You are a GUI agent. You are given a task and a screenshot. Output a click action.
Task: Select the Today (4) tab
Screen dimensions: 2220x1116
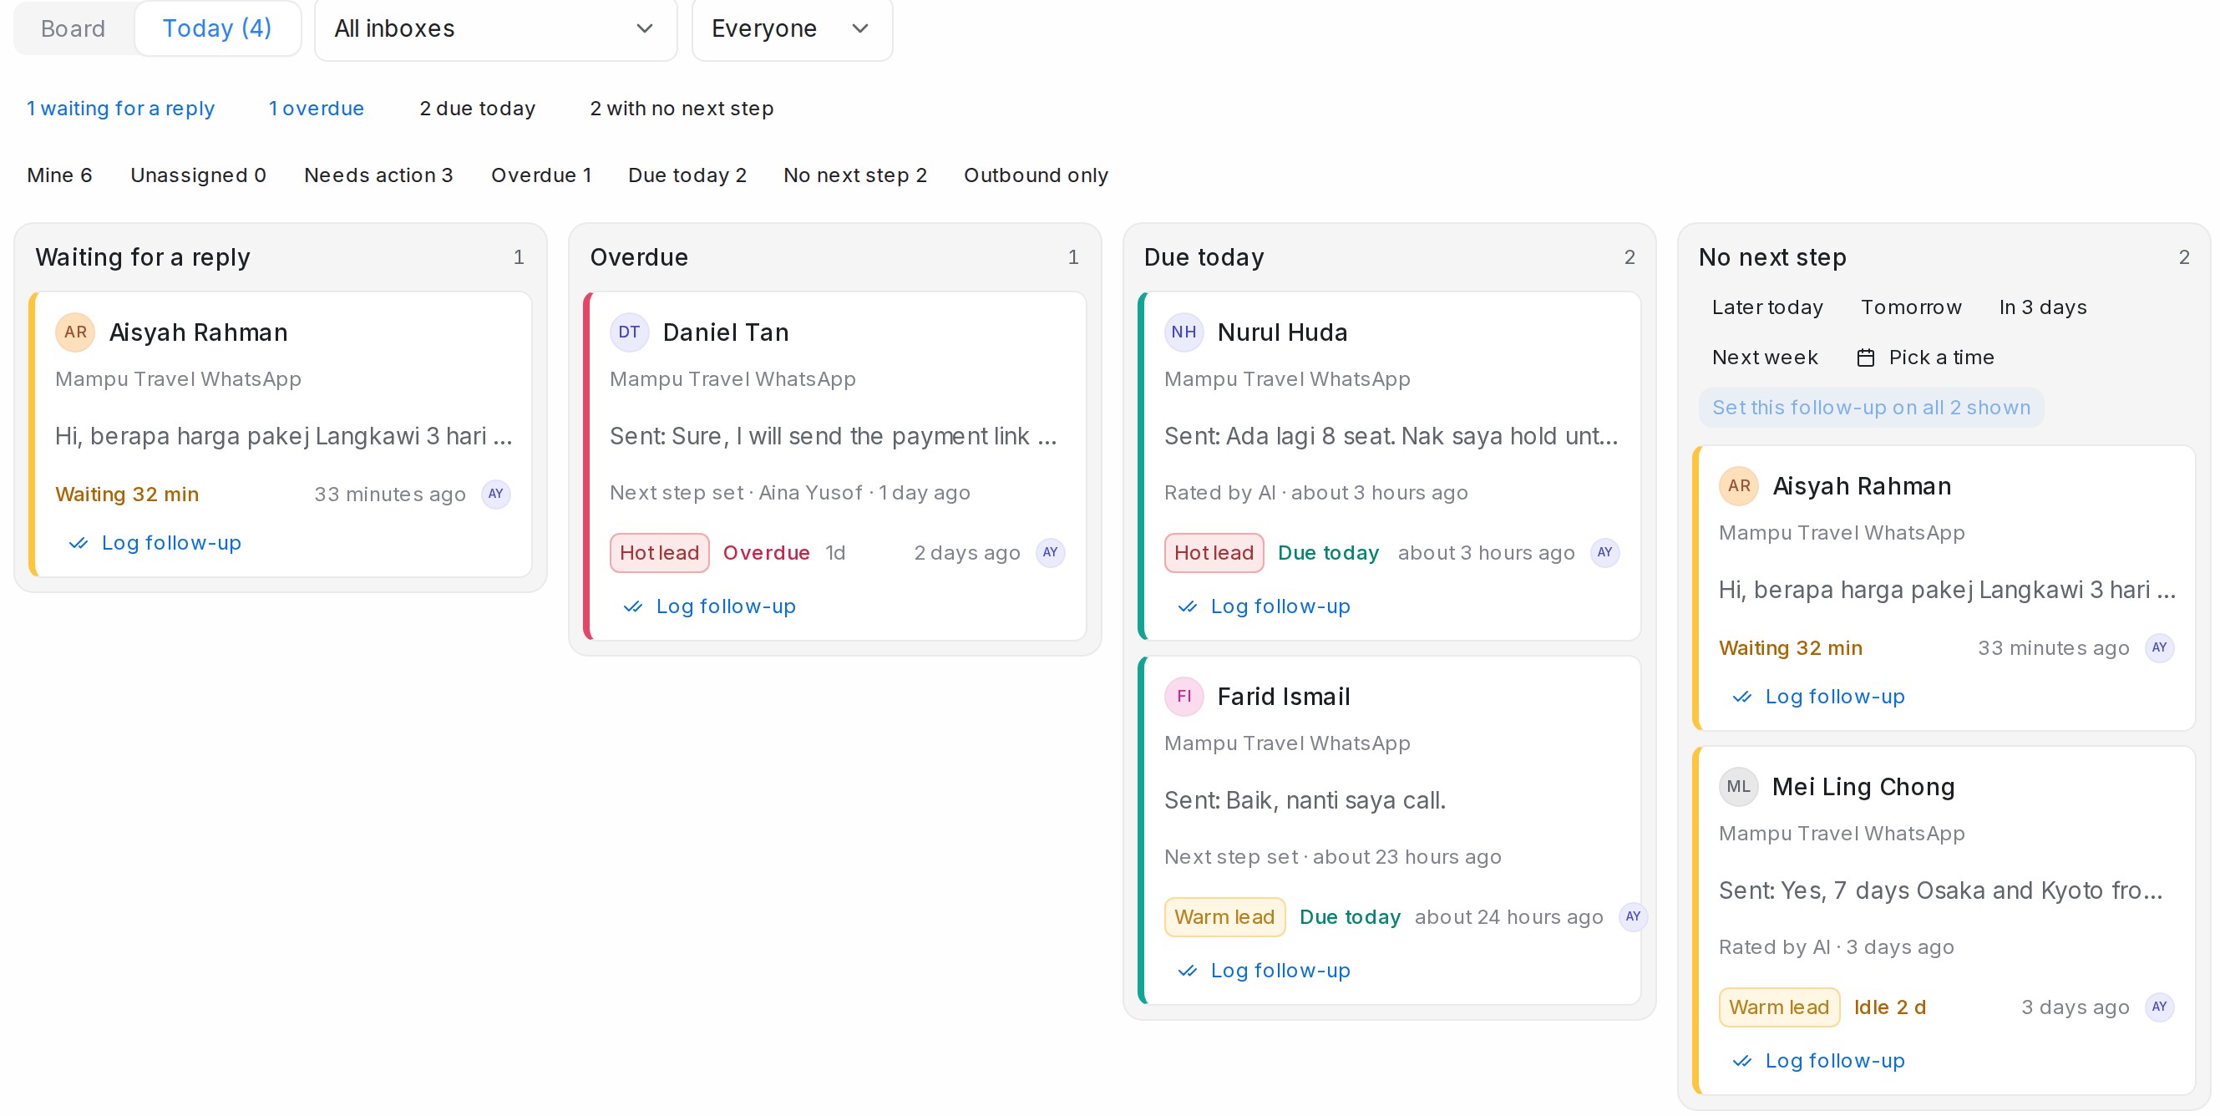[217, 28]
